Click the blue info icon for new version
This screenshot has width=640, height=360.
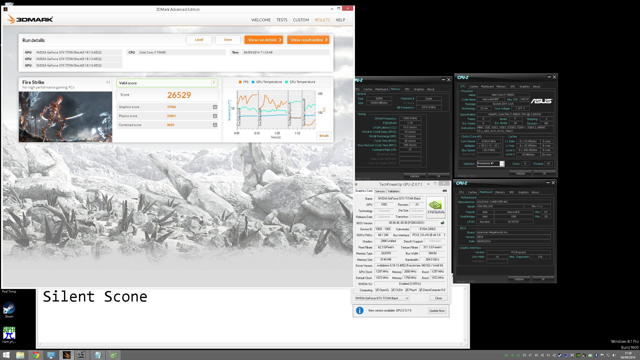360,310
